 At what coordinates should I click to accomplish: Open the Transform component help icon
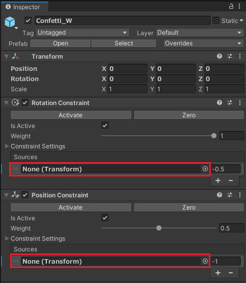[x=220, y=56]
